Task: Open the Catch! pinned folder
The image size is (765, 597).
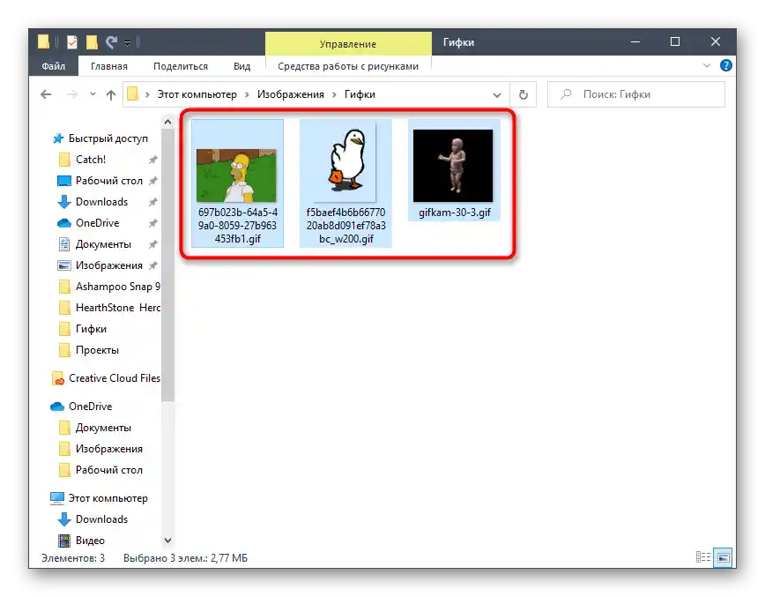Action: click(90, 159)
